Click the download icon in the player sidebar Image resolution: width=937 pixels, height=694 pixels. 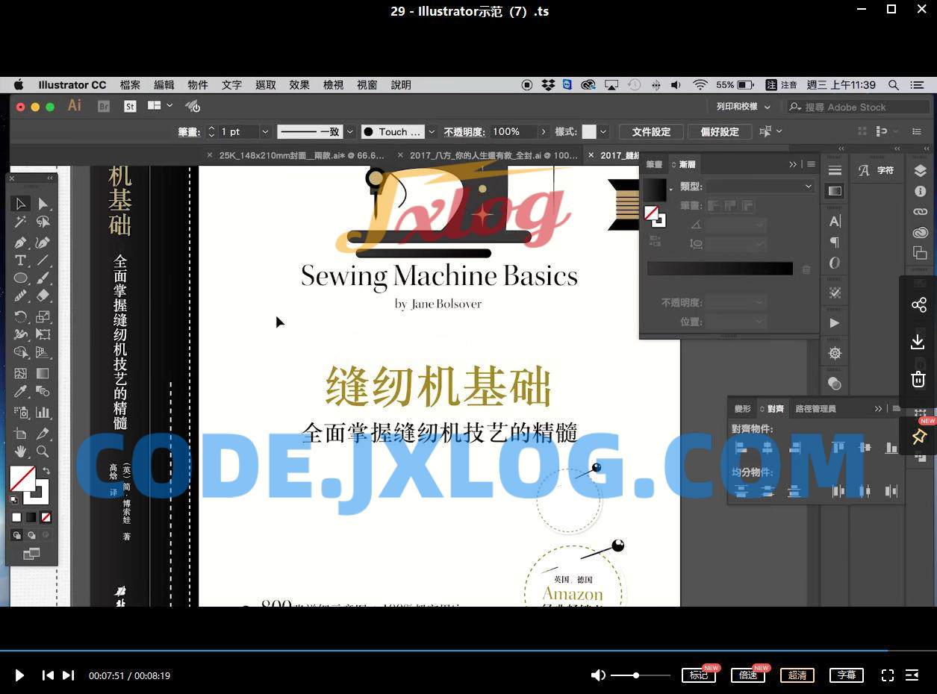(x=918, y=342)
